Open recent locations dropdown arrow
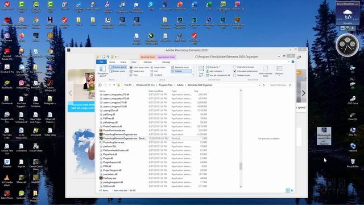 pos(110,85)
